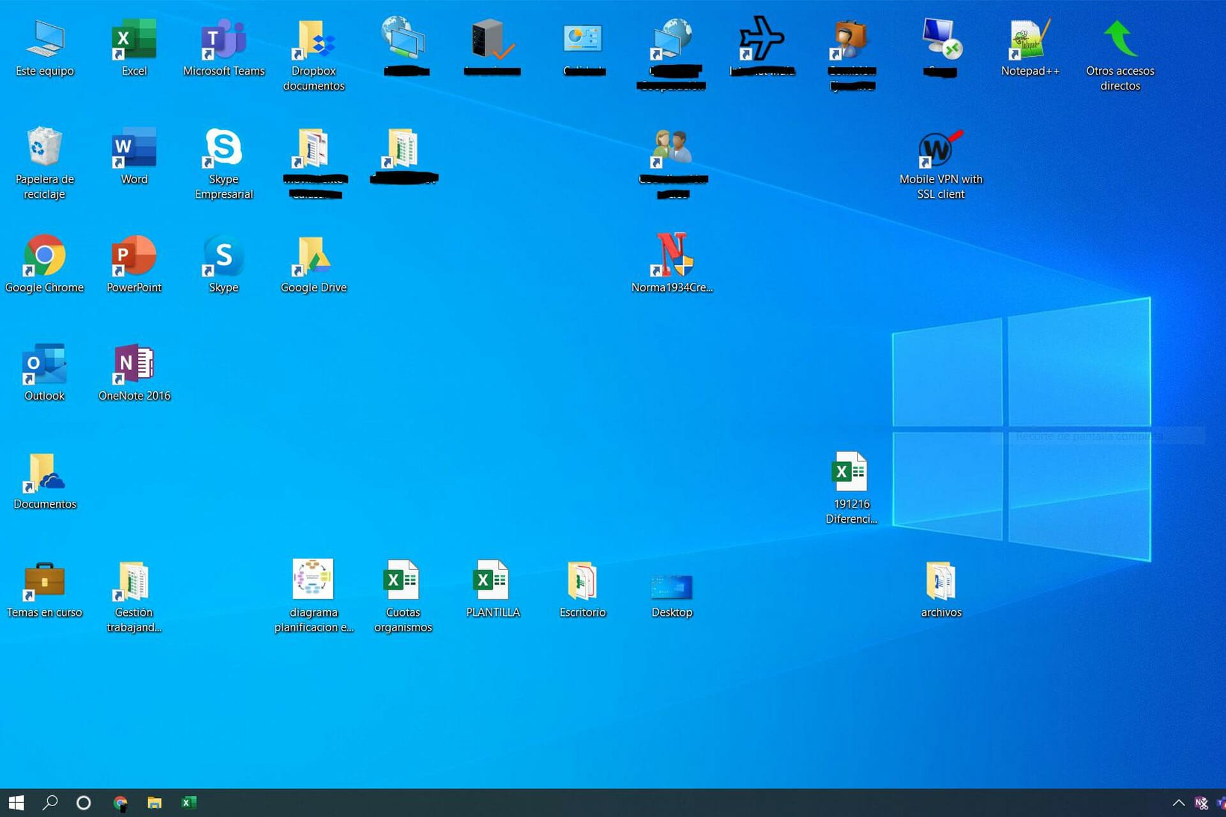Switch to Excel from the taskbar
Viewport: 1226px width, 817px height.
(188, 802)
